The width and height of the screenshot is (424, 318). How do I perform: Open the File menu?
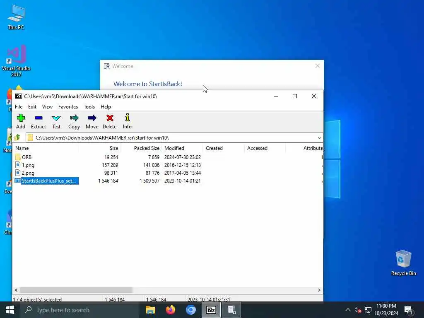pyautogui.click(x=19, y=107)
